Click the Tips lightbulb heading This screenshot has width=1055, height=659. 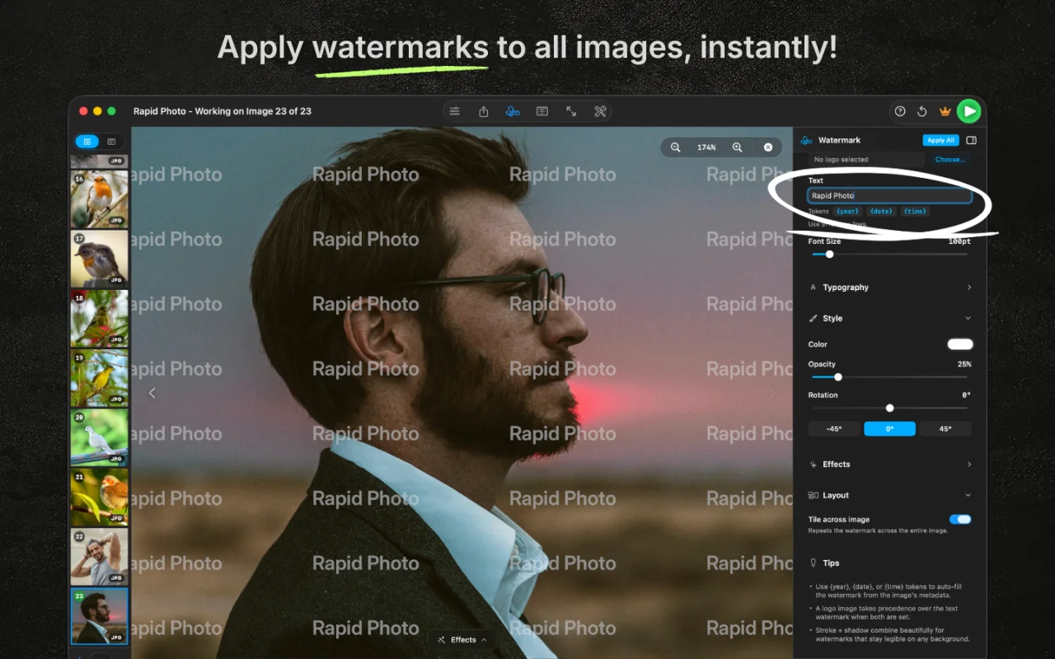(824, 563)
